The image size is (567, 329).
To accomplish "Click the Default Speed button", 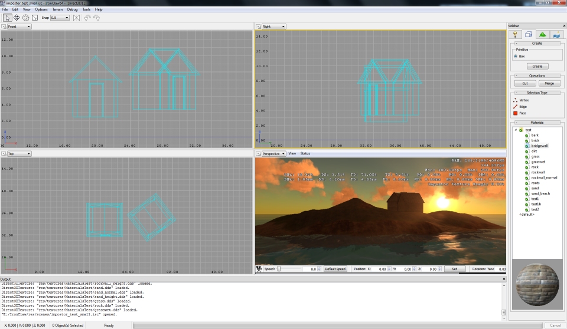I will point(335,269).
